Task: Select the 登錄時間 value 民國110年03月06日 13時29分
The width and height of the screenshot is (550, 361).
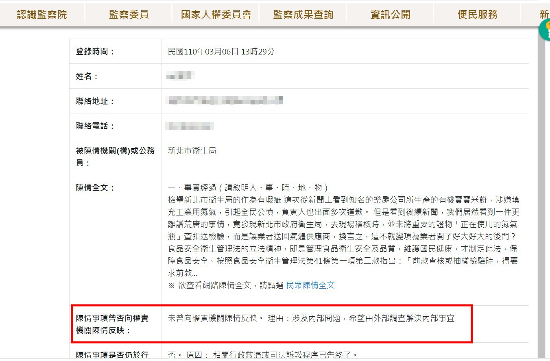Action: pos(221,52)
